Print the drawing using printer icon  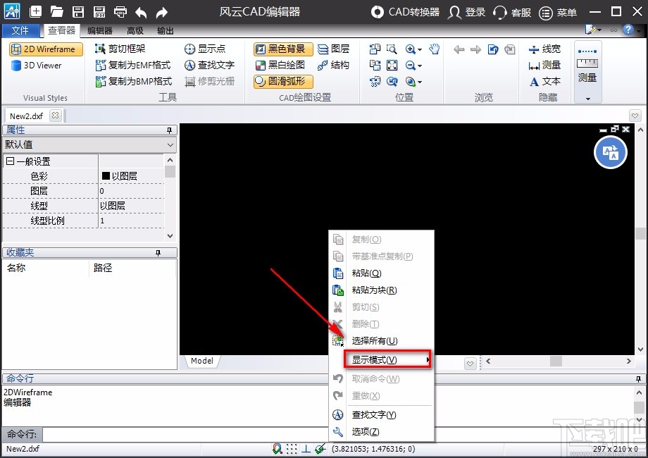pos(120,11)
